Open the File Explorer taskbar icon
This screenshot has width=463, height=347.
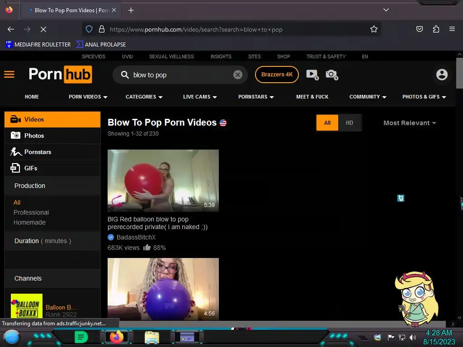152,337
